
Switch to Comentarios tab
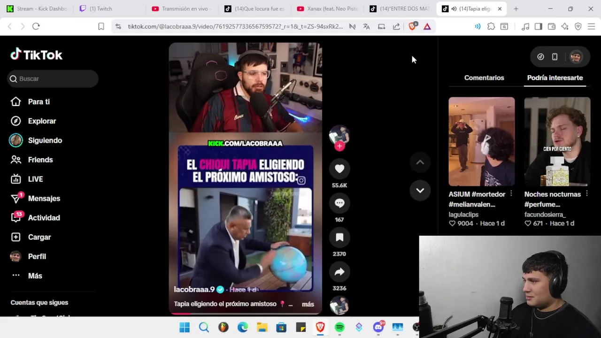point(484,77)
